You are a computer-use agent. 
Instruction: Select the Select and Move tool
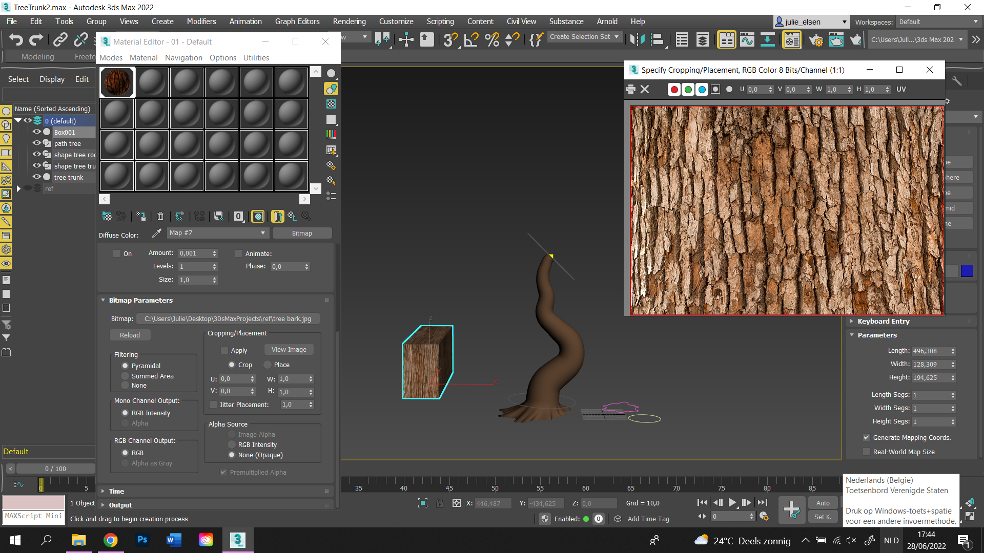click(x=406, y=39)
